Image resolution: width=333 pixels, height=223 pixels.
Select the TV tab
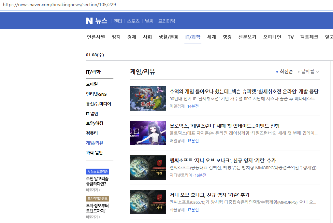[x=291, y=37]
